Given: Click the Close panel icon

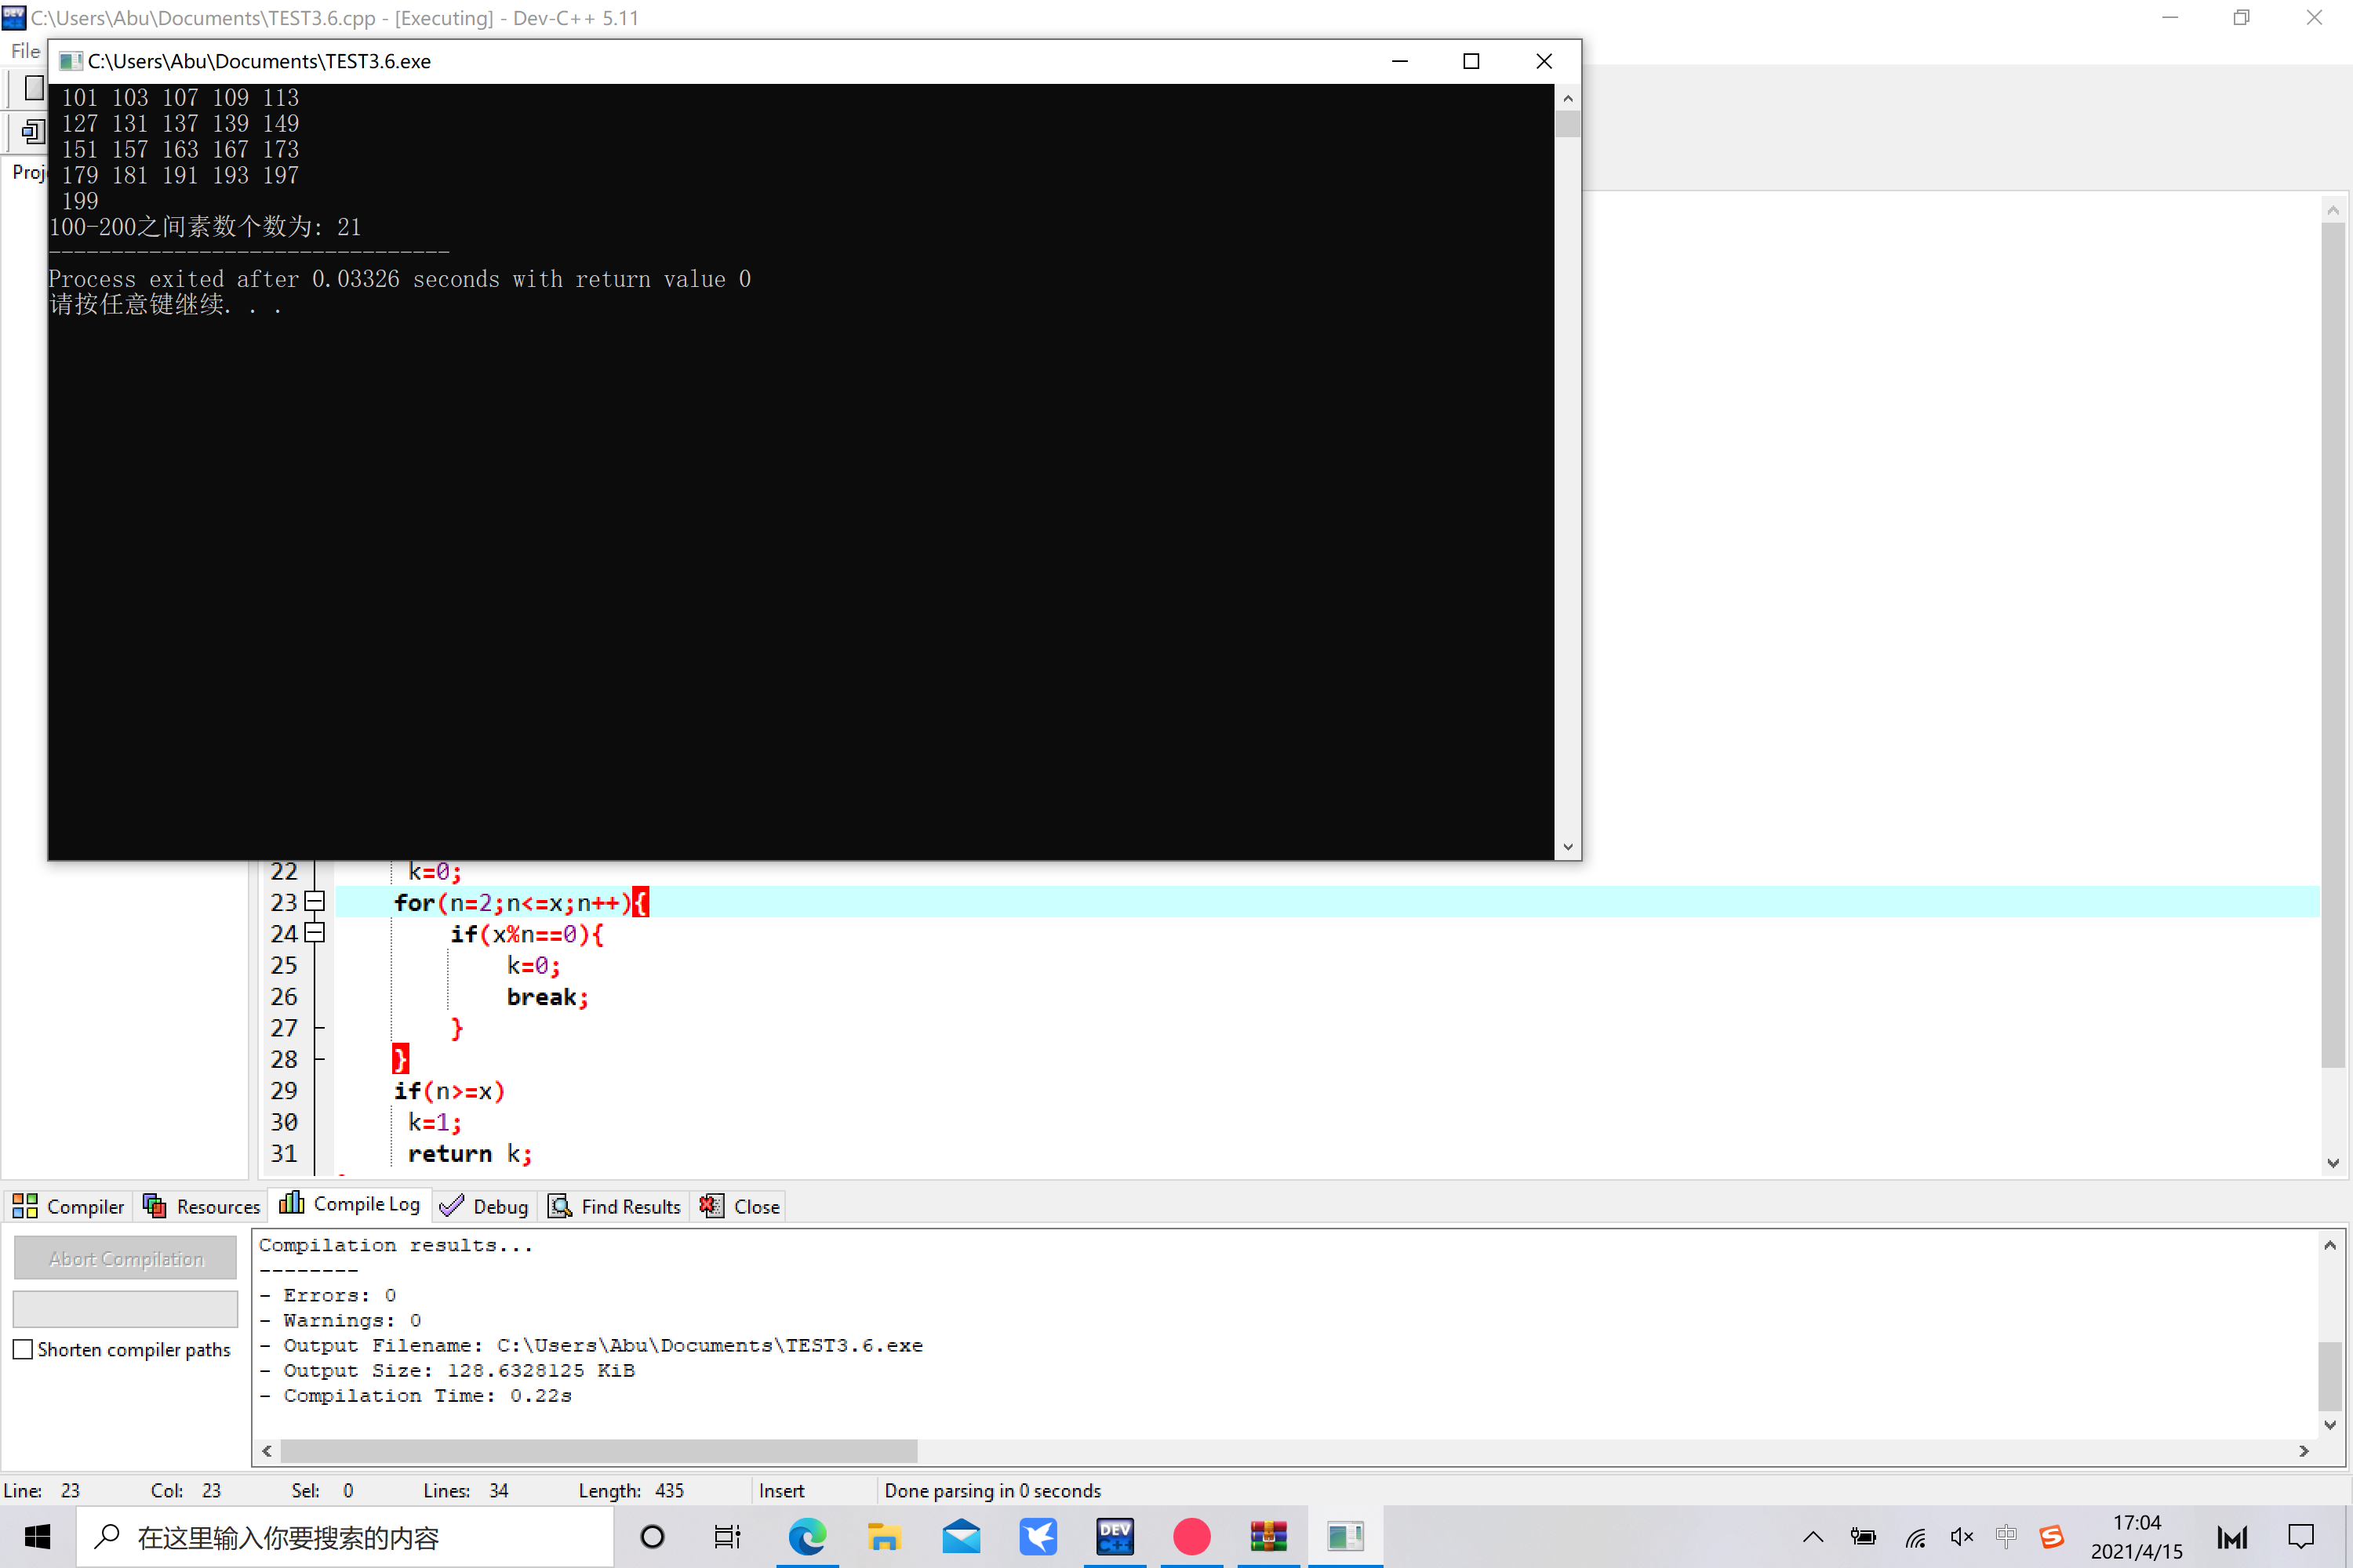Looking at the screenshot, I should 711,1206.
